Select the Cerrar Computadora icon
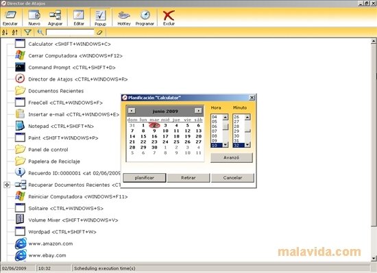 [x=20, y=55]
